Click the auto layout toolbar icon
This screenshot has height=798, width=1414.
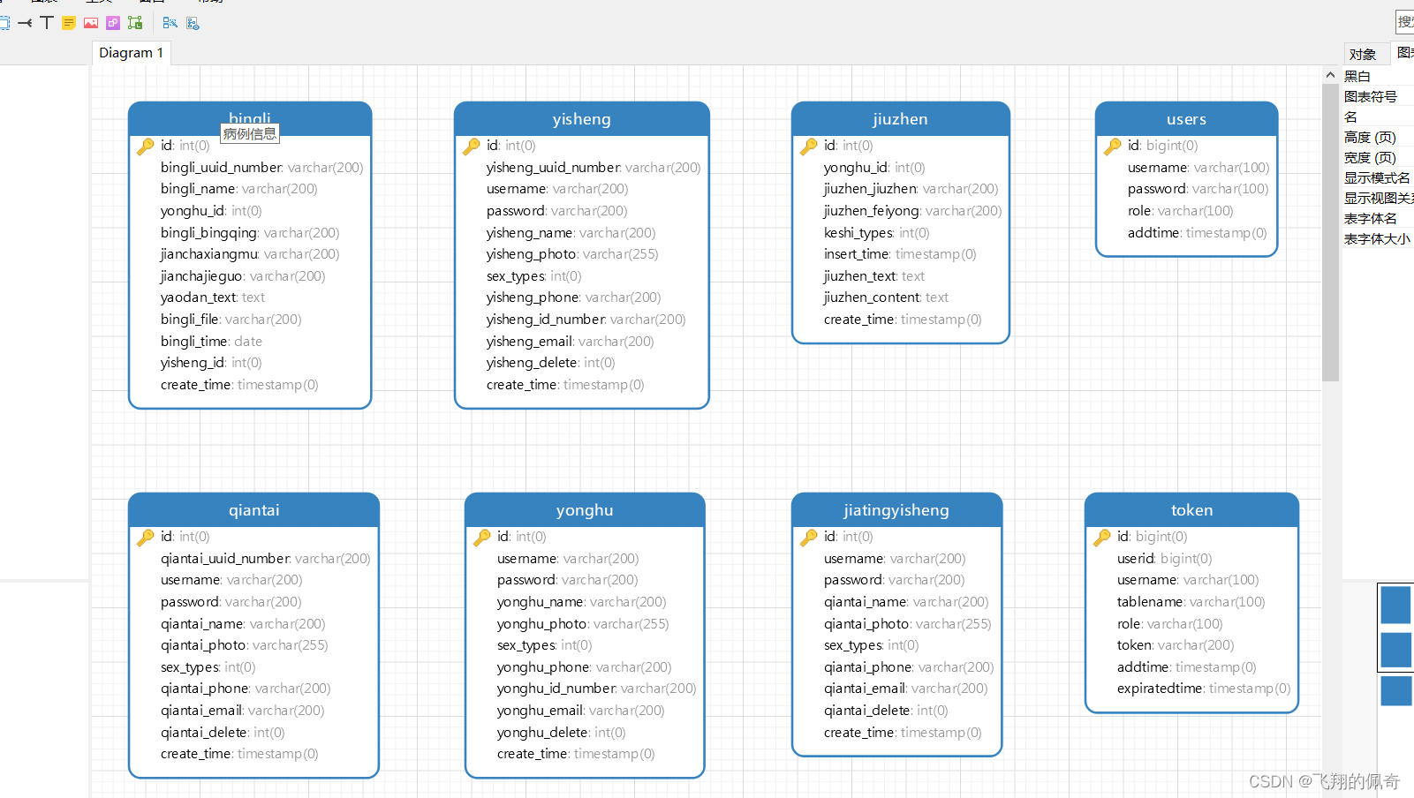tap(170, 23)
